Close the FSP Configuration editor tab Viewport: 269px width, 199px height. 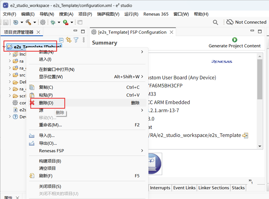[x=171, y=32]
